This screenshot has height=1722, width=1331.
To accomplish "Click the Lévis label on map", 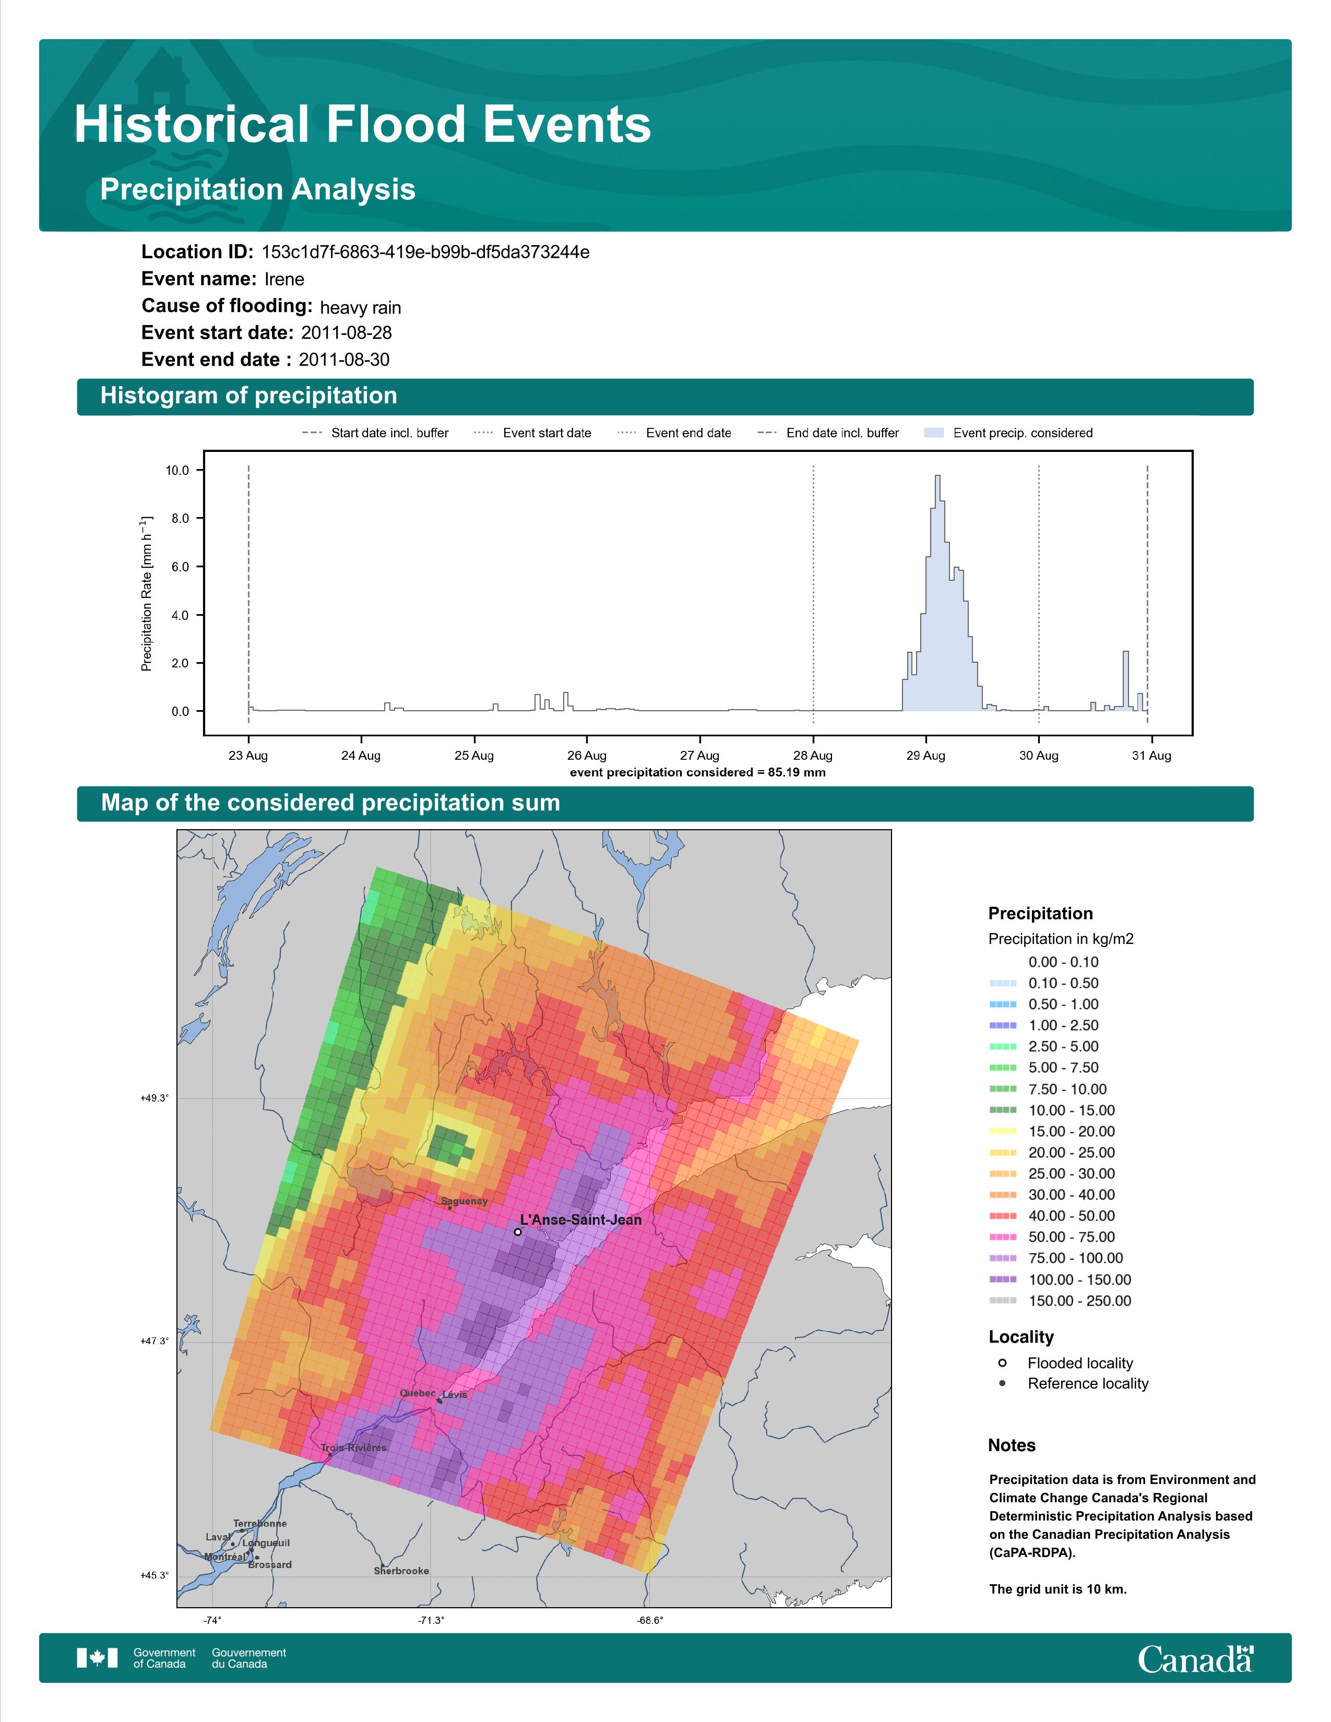I will (x=455, y=1395).
